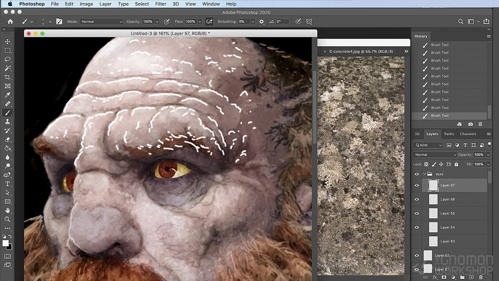The width and height of the screenshot is (499, 281).
Task: Toggle airbrush build-up effects
Action: 209,21
